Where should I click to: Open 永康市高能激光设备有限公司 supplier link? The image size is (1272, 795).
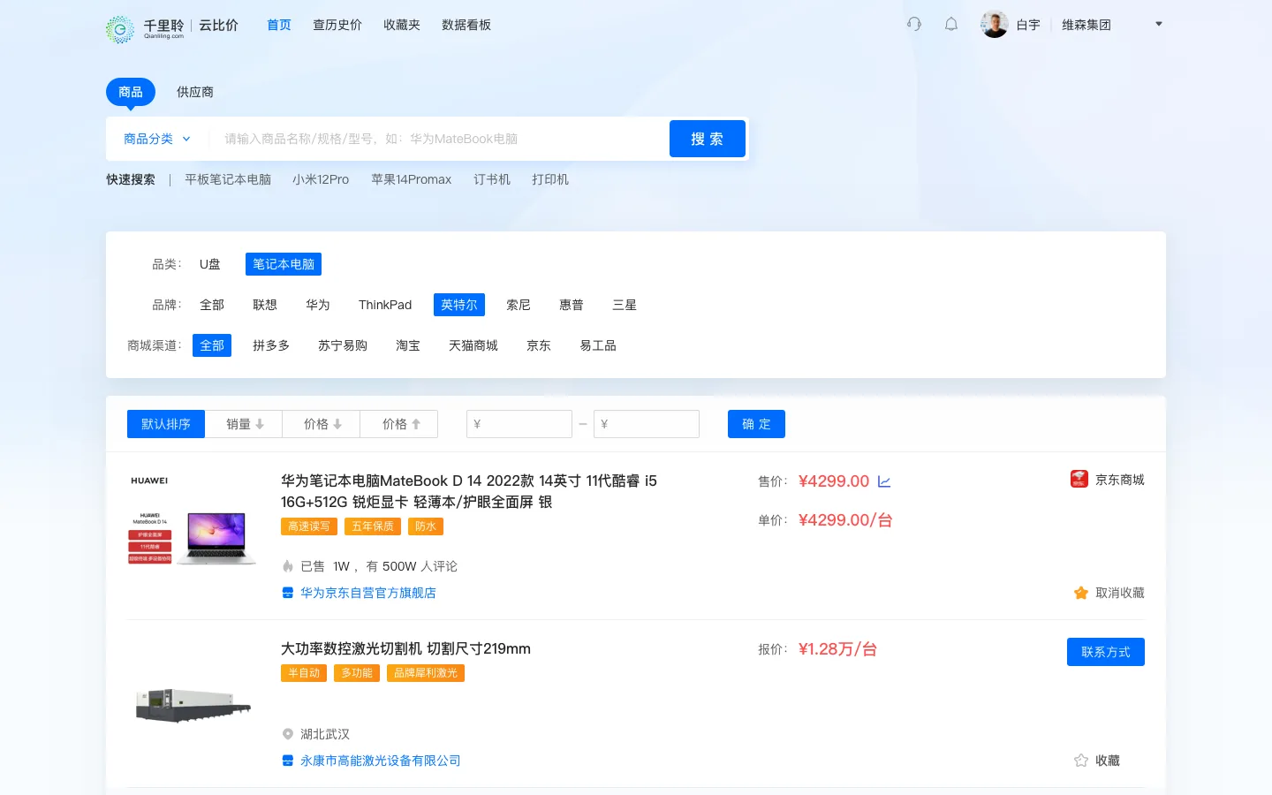[x=381, y=761]
